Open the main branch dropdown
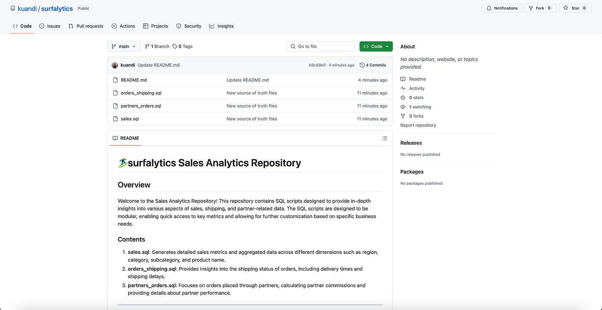602x310 pixels. [x=124, y=47]
